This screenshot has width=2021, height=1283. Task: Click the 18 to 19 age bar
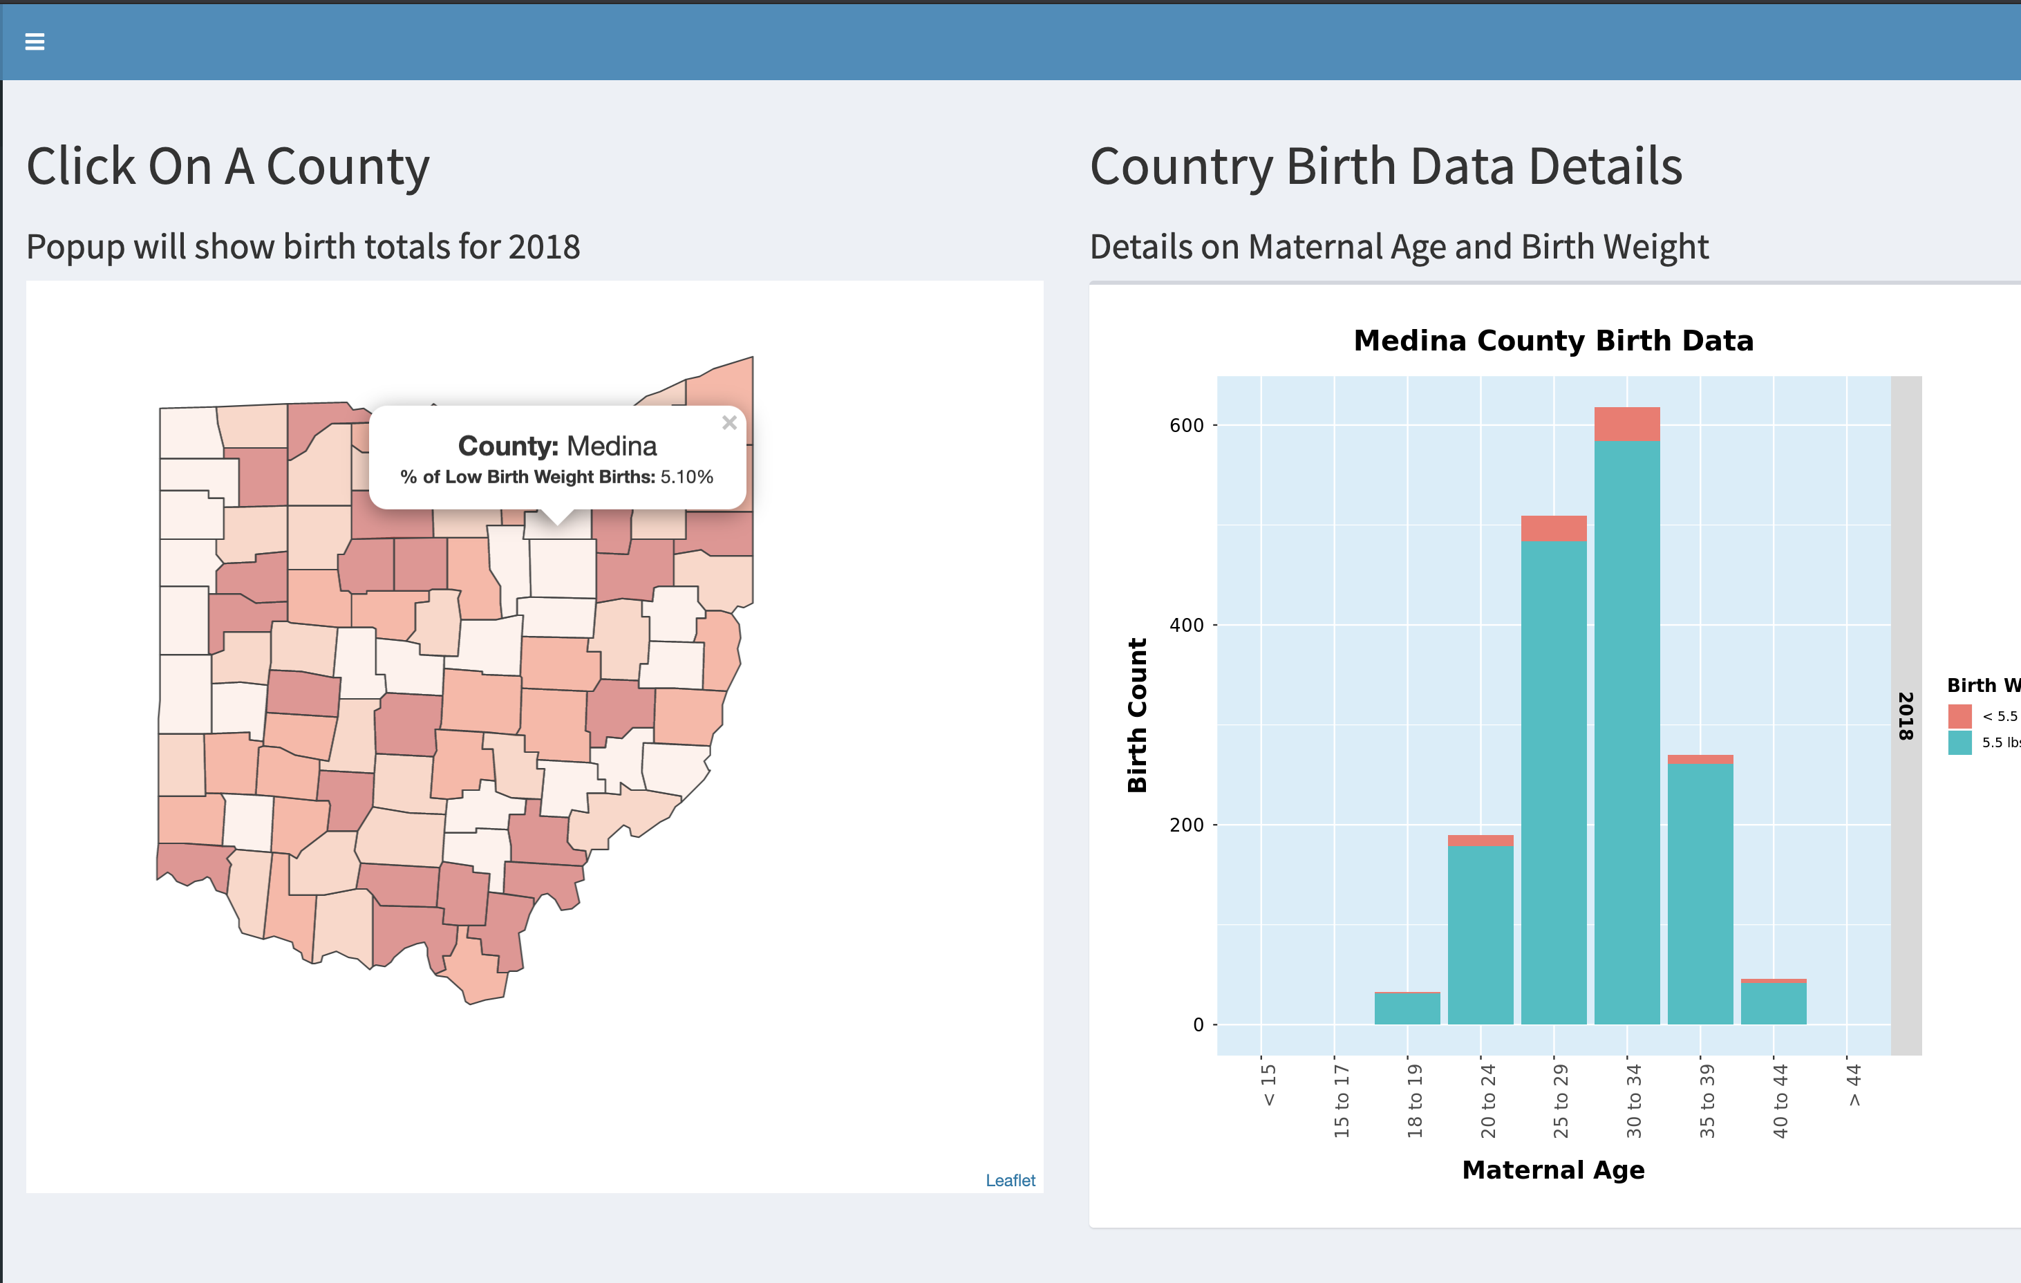point(1407,1009)
